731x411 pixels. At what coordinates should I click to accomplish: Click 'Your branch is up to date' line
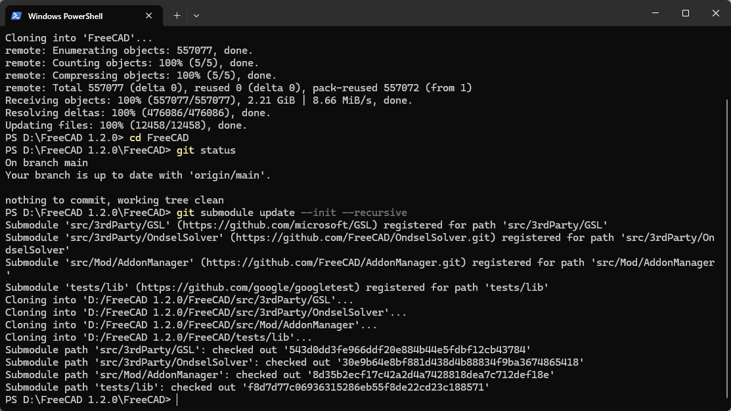point(138,175)
